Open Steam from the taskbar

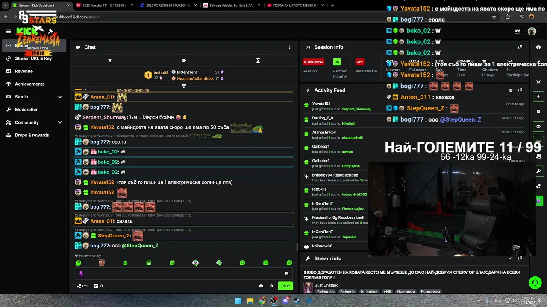click(297, 301)
